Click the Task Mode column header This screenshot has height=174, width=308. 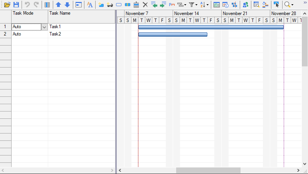pyautogui.click(x=29, y=14)
